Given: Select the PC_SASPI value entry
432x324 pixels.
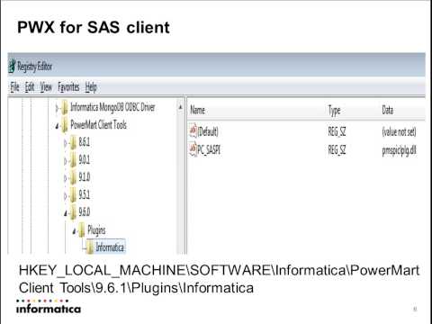Looking at the screenshot, I should (x=209, y=149).
